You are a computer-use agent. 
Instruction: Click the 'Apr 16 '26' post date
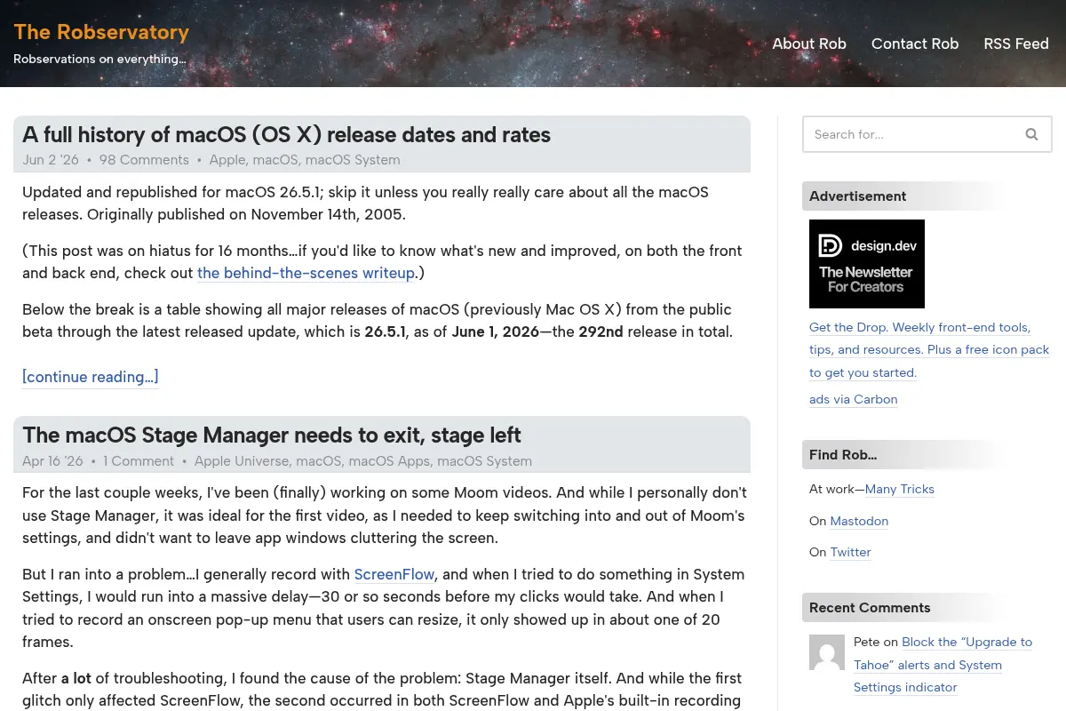point(52,461)
